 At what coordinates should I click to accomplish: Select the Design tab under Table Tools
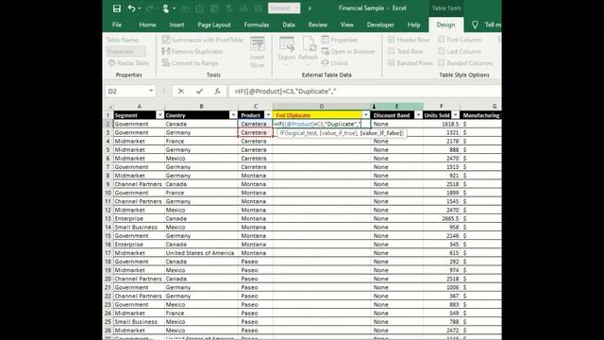(x=445, y=25)
